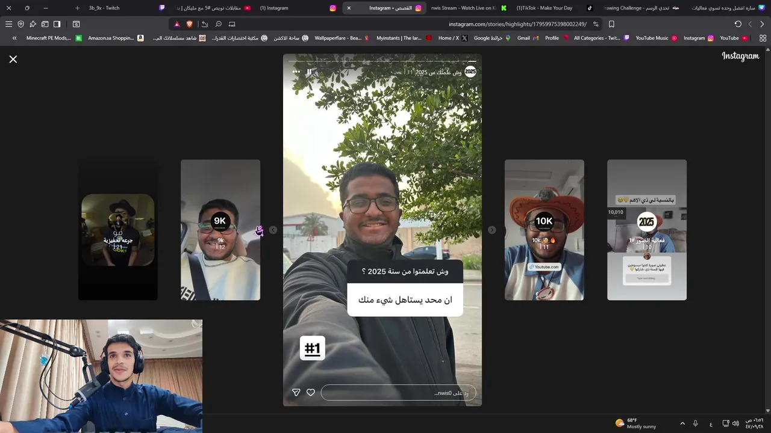Open the tab search icon
Screen dimensions: 771x433
click(x=76, y=24)
